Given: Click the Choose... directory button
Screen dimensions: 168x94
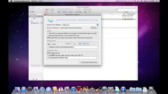Looking at the screenshot, I should tap(94, 28).
